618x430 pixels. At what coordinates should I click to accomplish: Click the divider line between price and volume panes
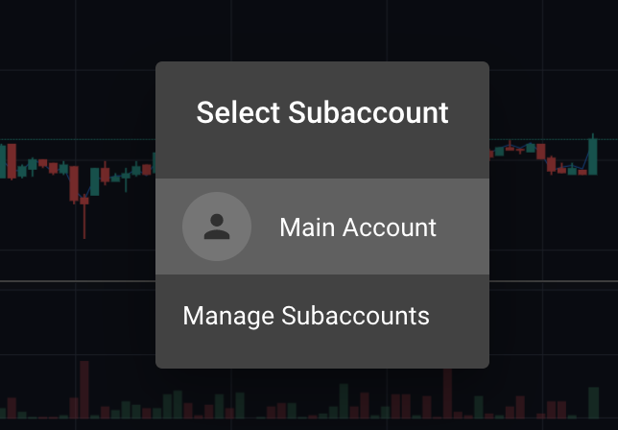pos(78,281)
